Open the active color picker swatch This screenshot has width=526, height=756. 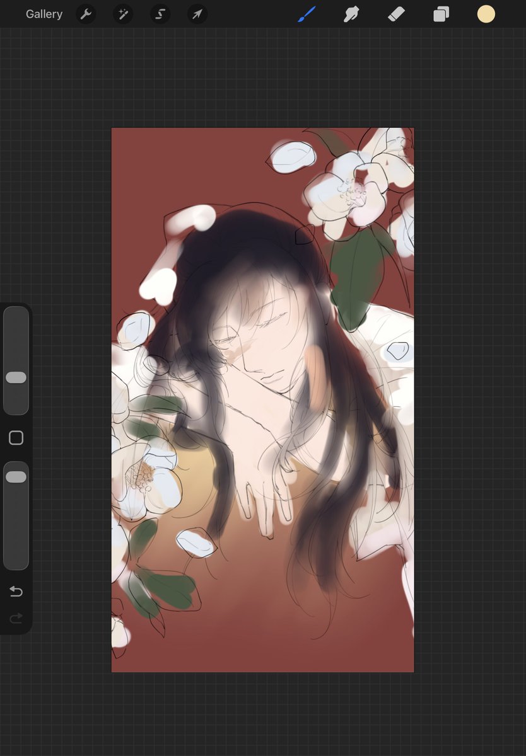point(486,14)
